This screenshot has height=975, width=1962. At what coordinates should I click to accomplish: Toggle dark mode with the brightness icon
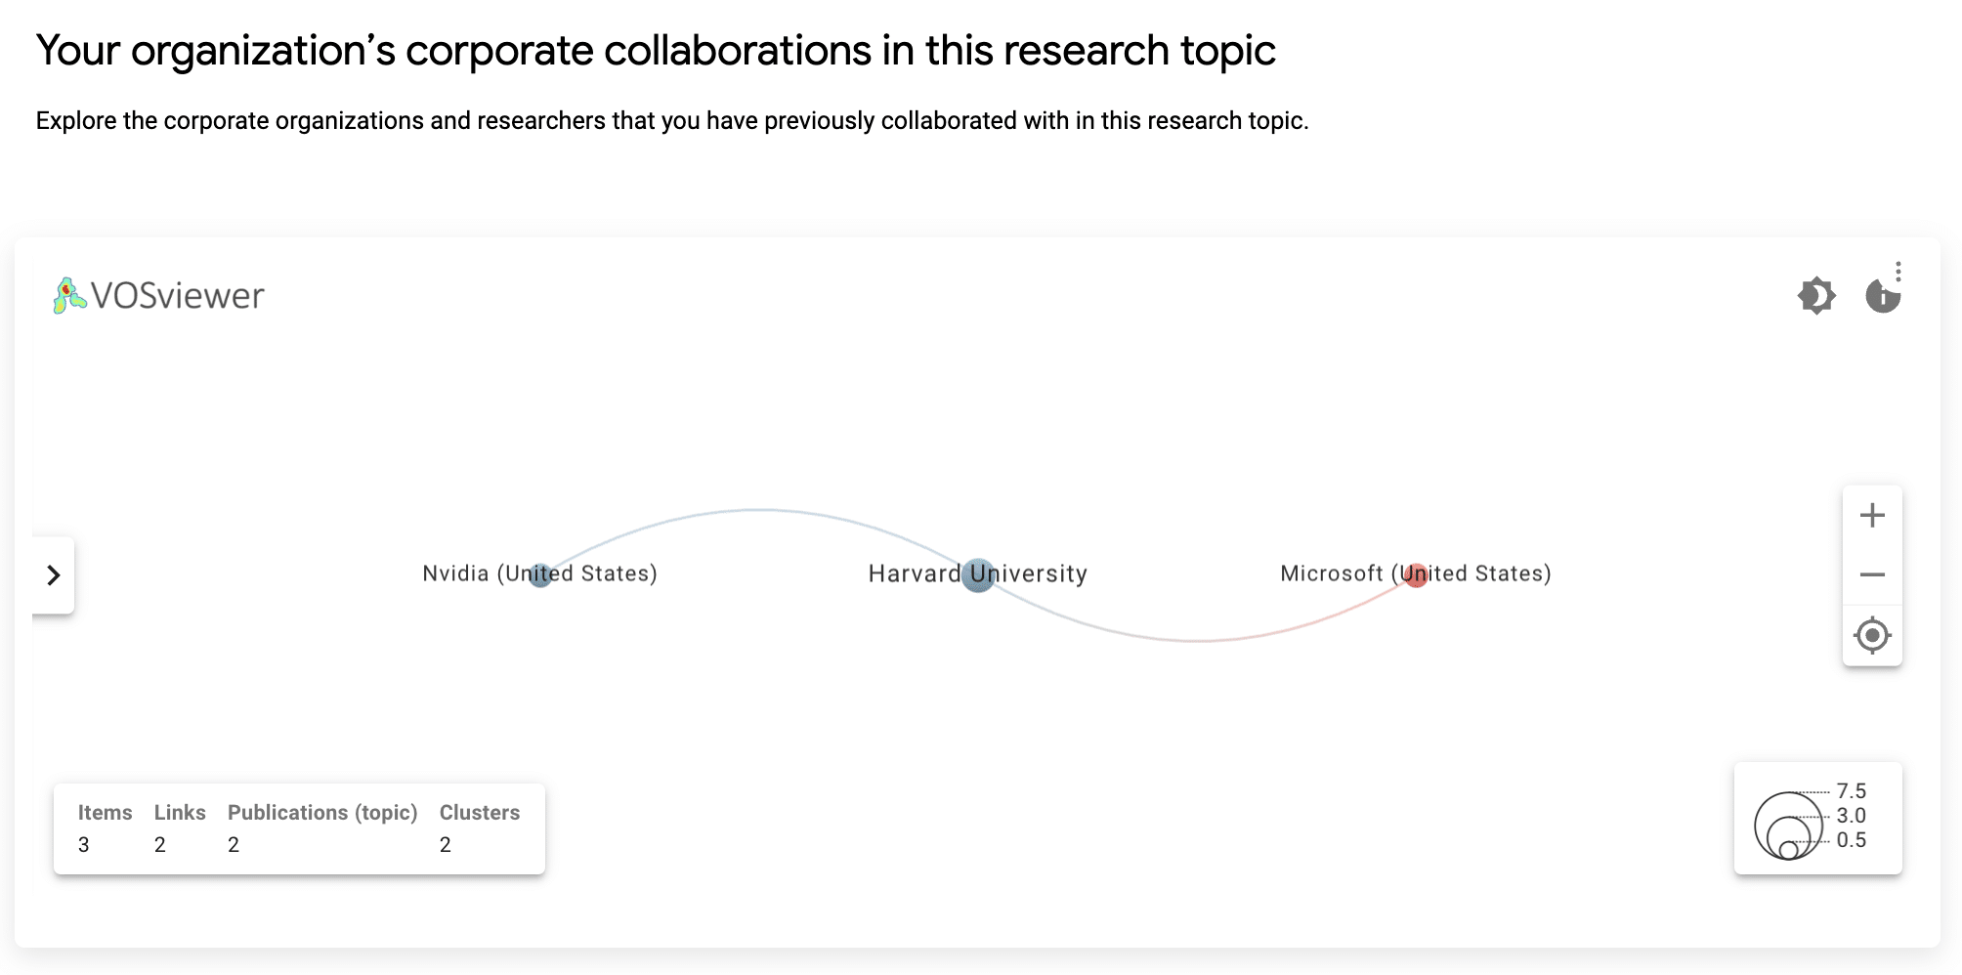click(x=1816, y=295)
